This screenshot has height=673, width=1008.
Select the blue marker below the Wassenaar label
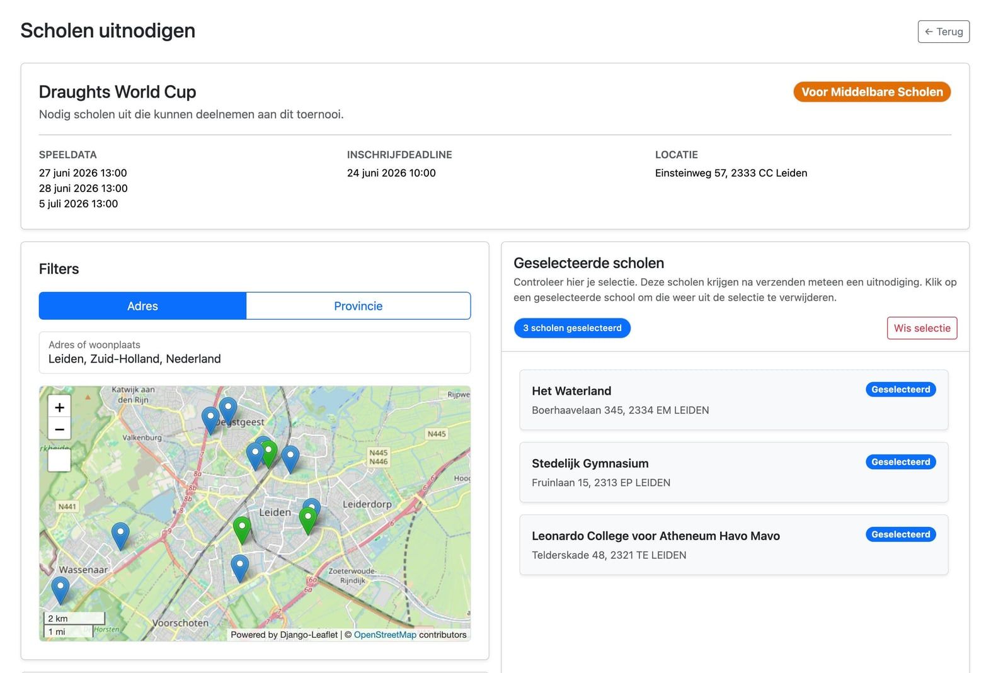coord(60,591)
